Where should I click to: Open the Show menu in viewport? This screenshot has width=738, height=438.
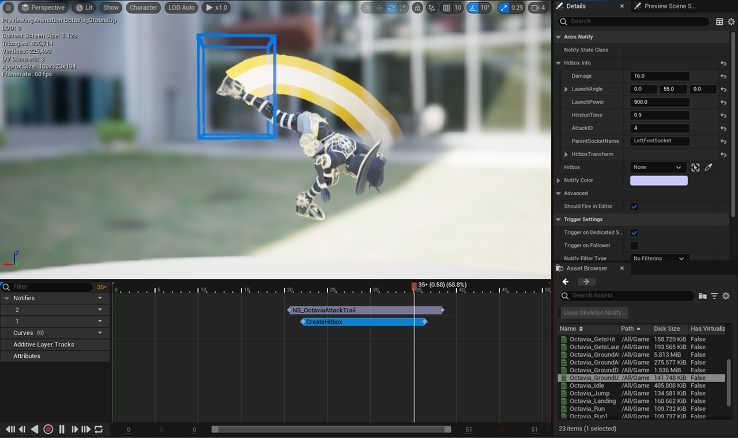coord(111,7)
